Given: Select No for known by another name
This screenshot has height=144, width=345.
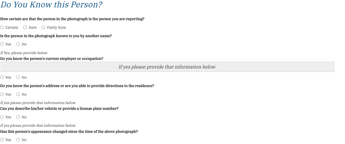Looking at the screenshot, I should (x=18, y=44).
